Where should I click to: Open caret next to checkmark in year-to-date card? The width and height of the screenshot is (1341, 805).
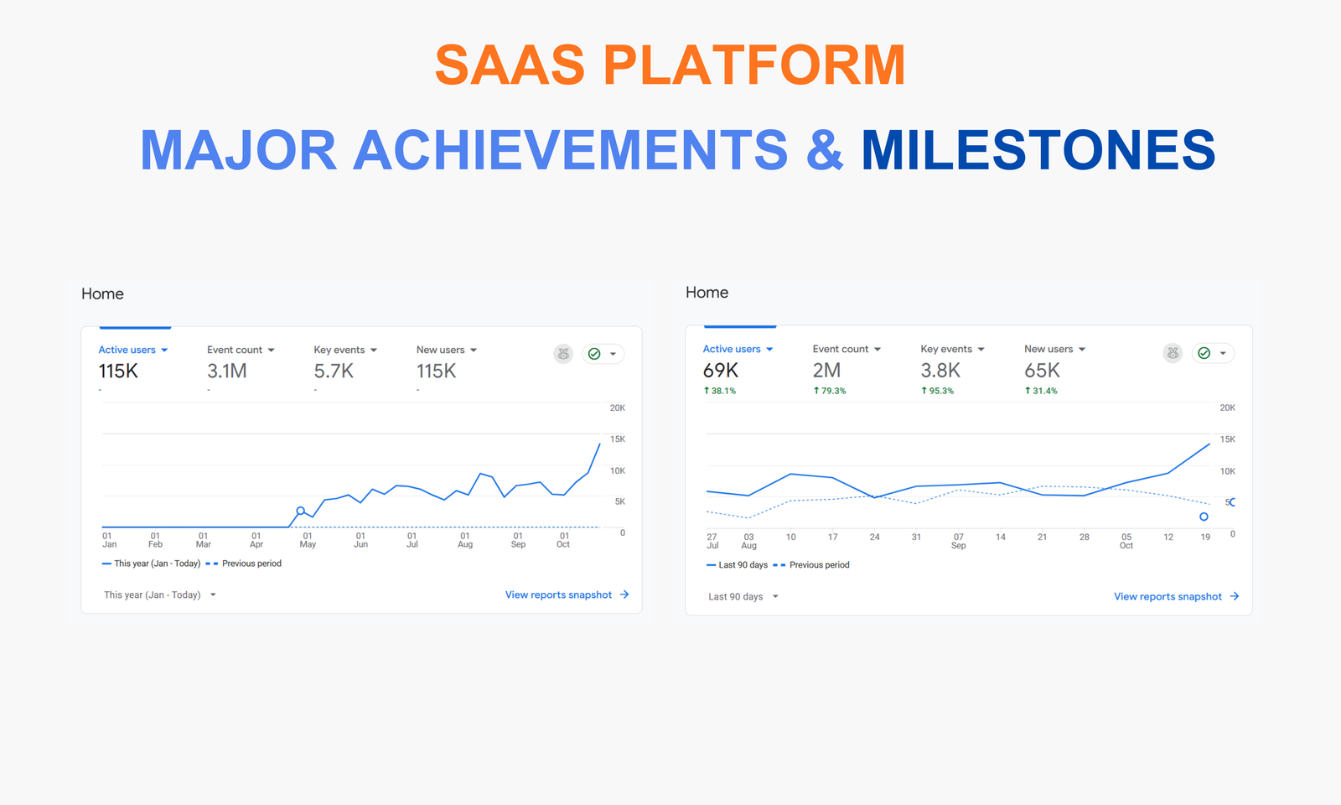point(614,354)
